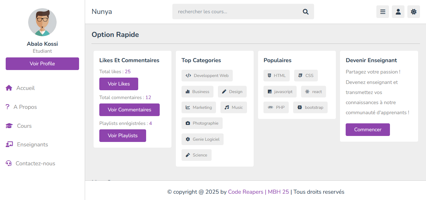426x200 pixels.
Task: Select the Music category tag
Action: click(233, 108)
